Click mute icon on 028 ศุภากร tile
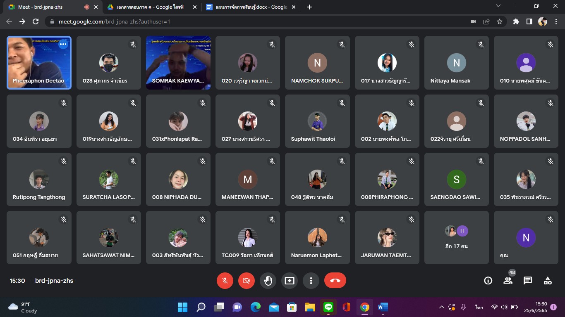565x317 pixels. click(133, 45)
